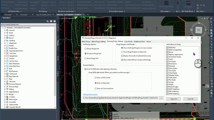Toggle Scan for DGN data while opening drawing

(x=86, y=69)
